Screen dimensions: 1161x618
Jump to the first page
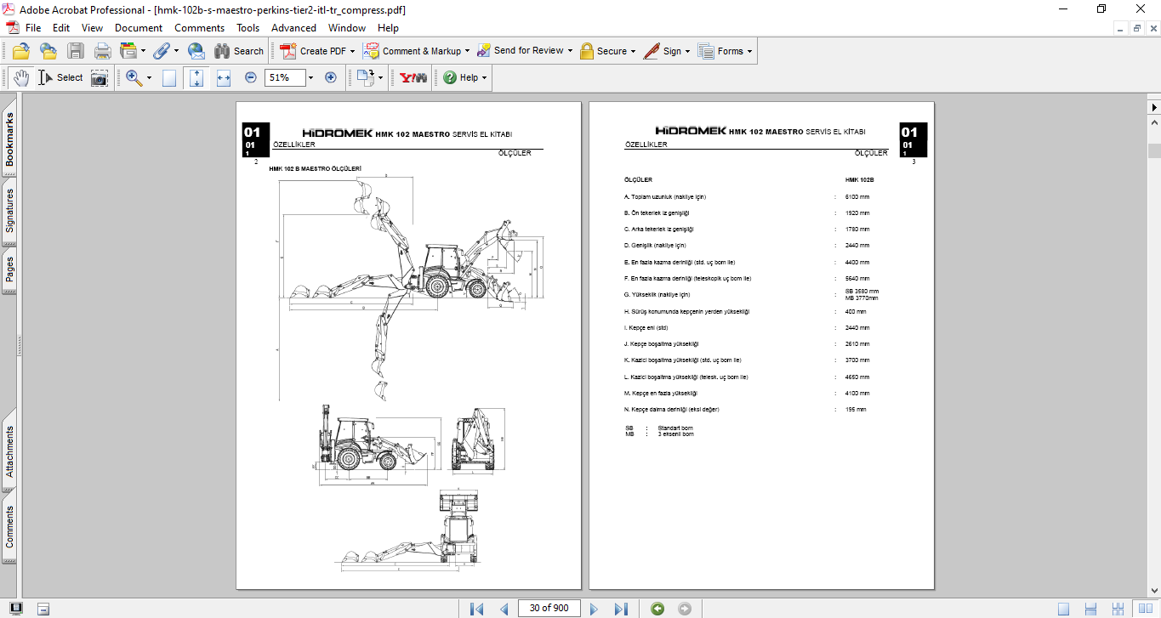click(x=476, y=609)
